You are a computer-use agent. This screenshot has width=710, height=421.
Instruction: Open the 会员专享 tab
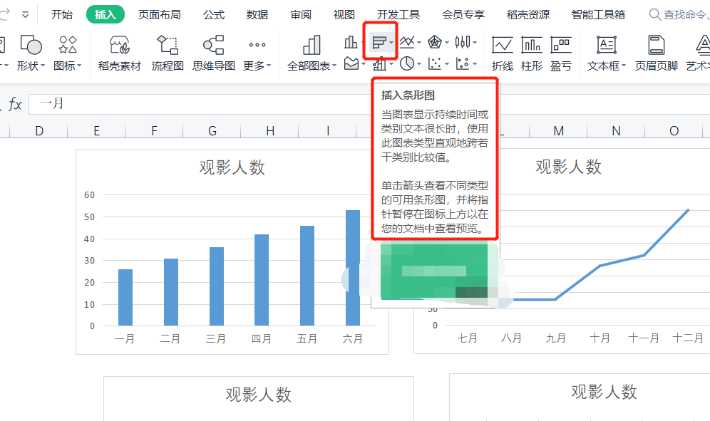[x=463, y=14]
